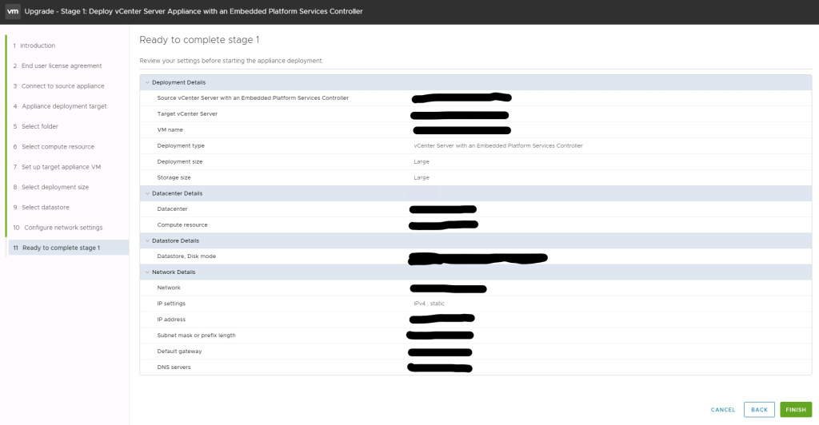Screen dimensions: 819x425
Task: Click the Network row label
Action: tap(169, 288)
